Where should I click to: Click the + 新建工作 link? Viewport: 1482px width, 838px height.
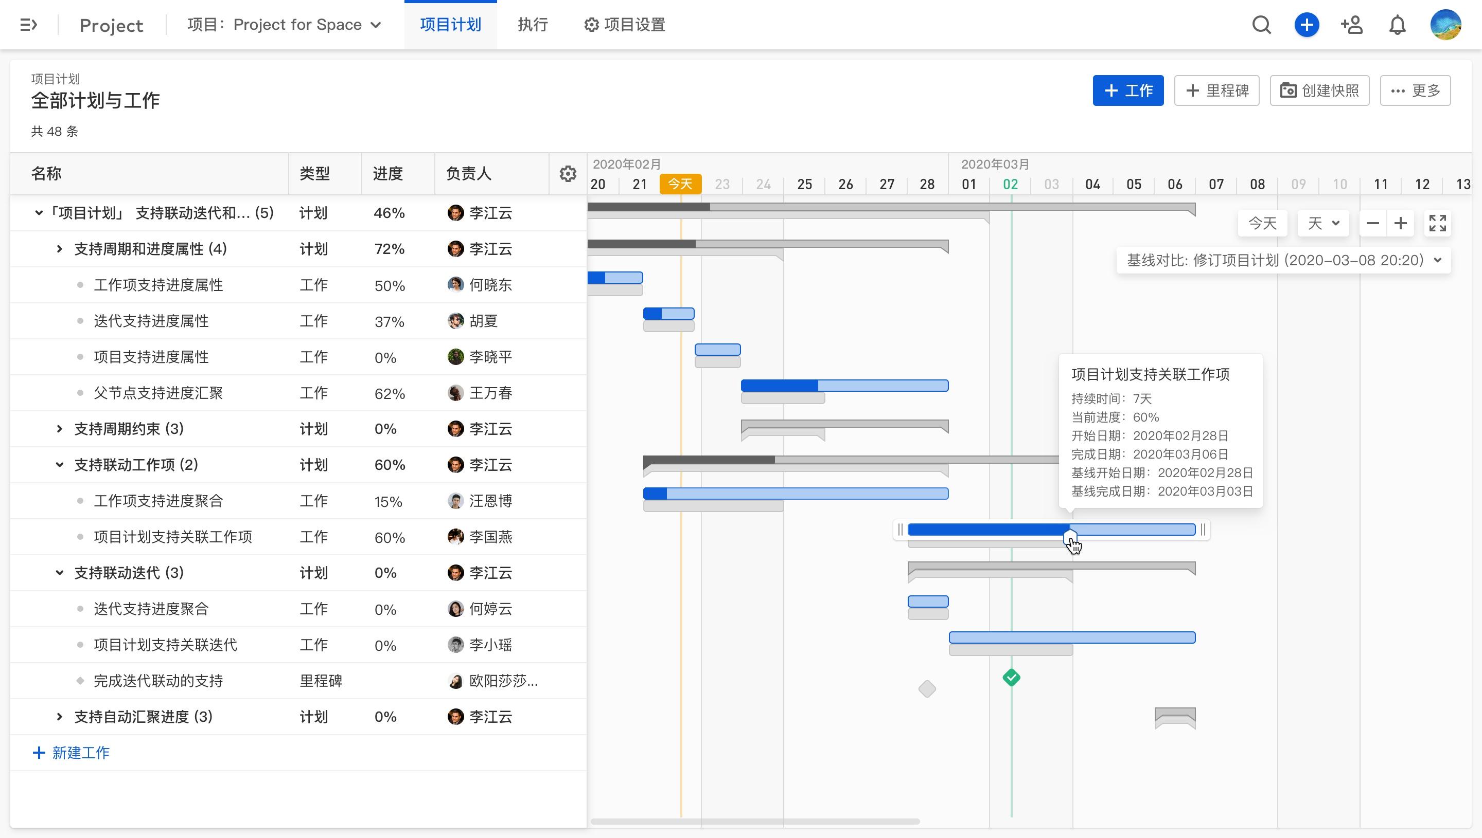[x=71, y=753]
